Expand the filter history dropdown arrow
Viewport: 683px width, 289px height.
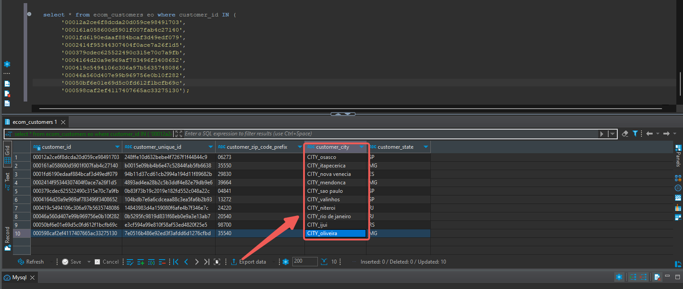(613, 134)
